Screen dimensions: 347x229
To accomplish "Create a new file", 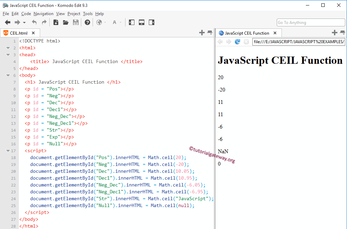I will (x=56, y=22).
